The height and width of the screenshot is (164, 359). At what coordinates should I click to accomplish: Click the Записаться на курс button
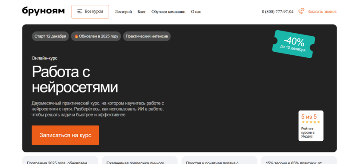65,135
